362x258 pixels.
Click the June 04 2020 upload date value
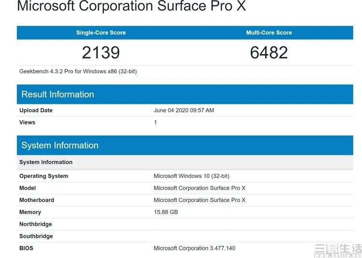(x=184, y=110)
